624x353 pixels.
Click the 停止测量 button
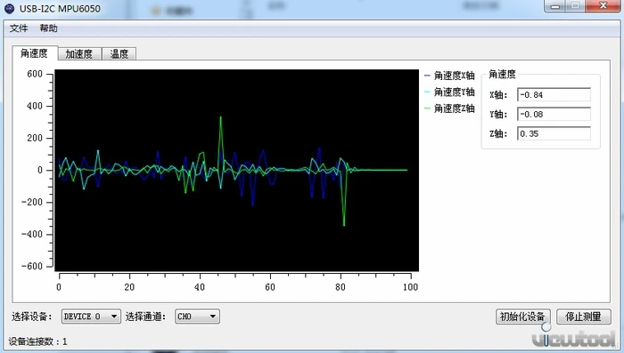coord(583,317)
